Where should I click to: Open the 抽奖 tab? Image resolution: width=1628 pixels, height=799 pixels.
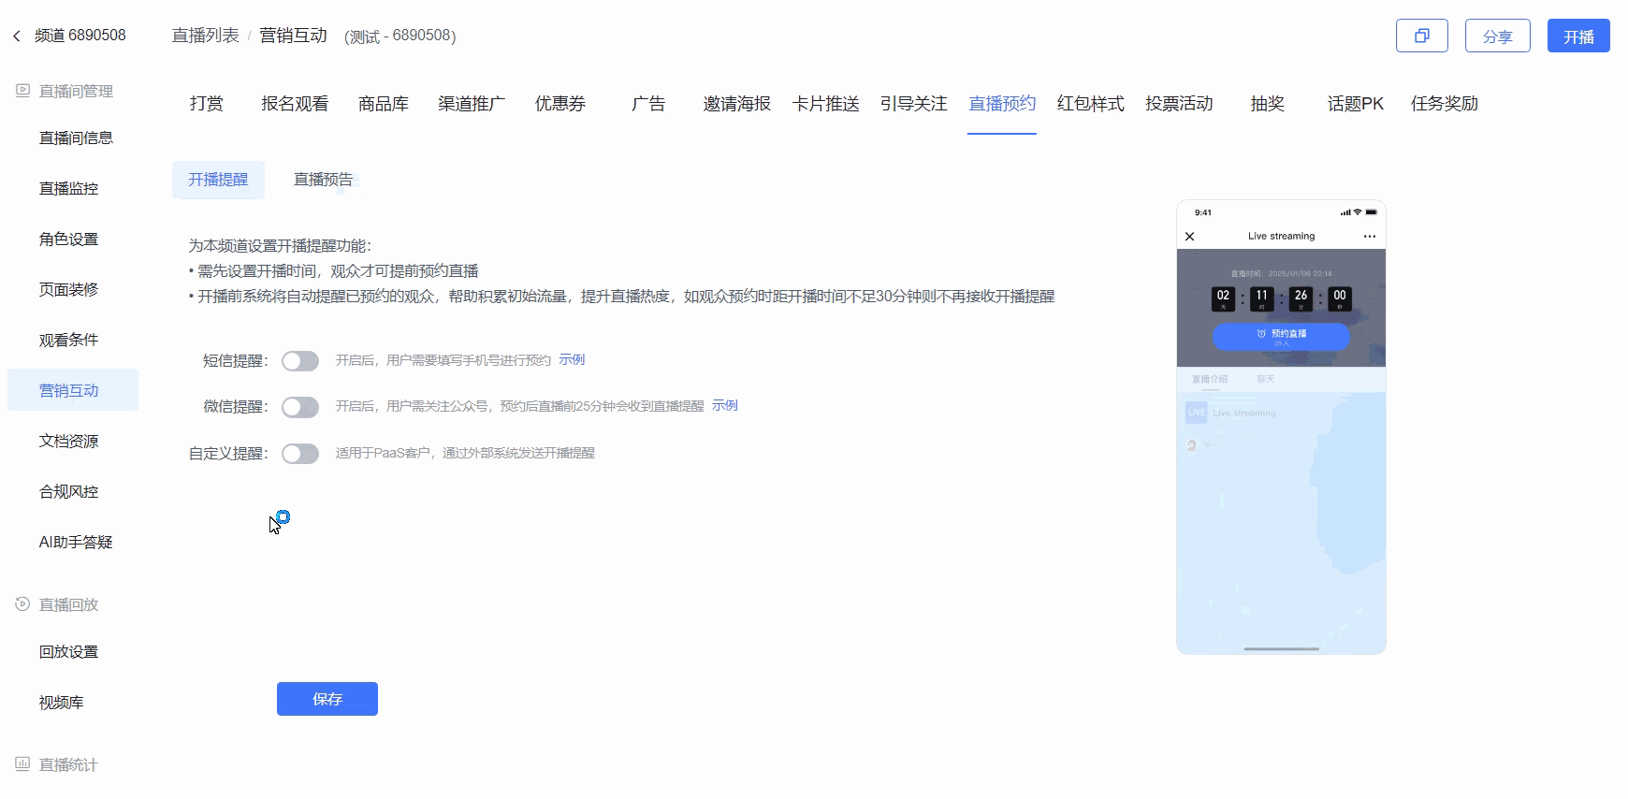click(x=1268, y=104)
